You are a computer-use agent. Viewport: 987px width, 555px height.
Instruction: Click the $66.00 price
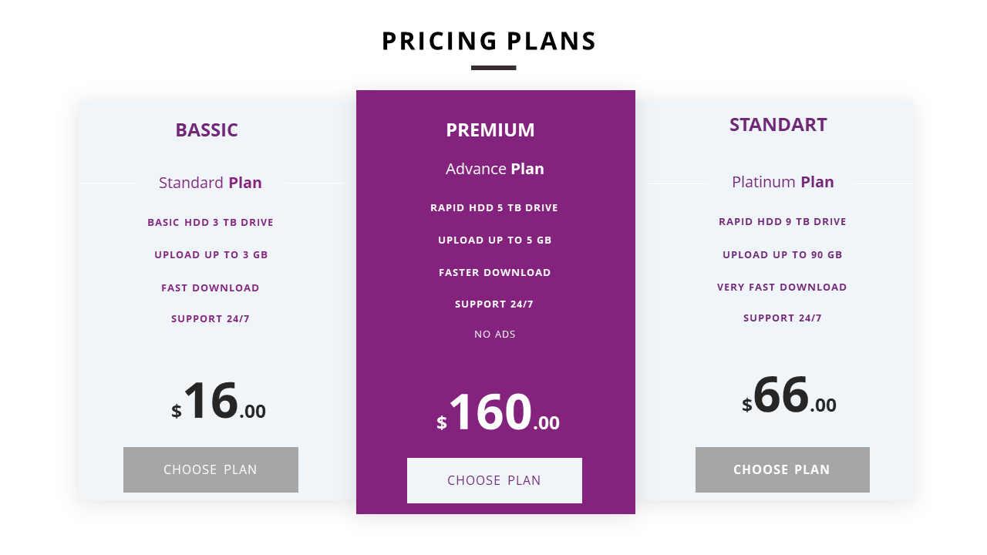click(x=789, y=397)
